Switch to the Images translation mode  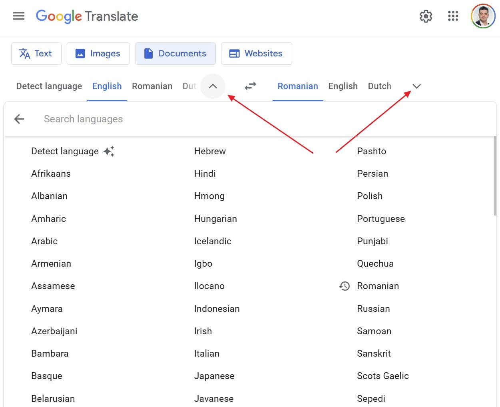[98, 53]
